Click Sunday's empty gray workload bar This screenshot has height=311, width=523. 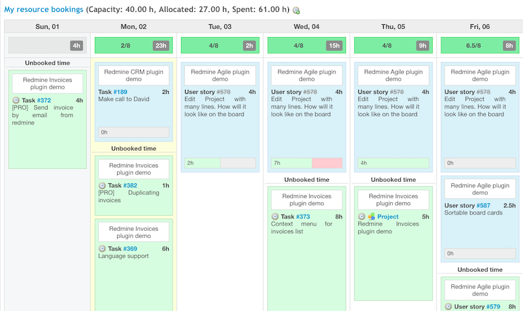(x=39, y=46)
